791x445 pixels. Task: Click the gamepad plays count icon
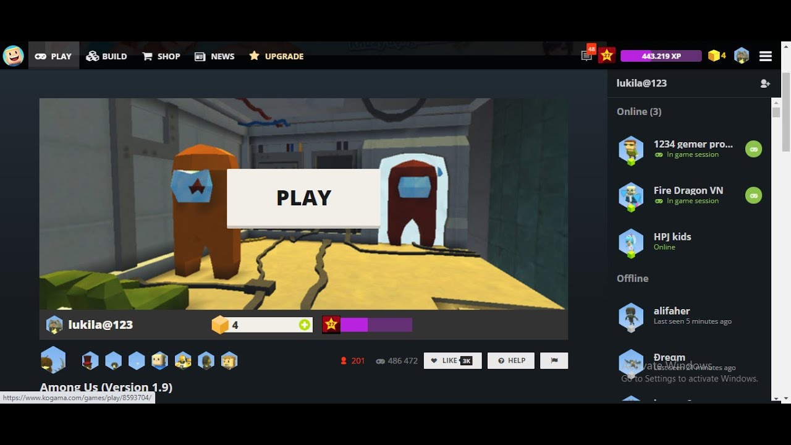point(380,361)
